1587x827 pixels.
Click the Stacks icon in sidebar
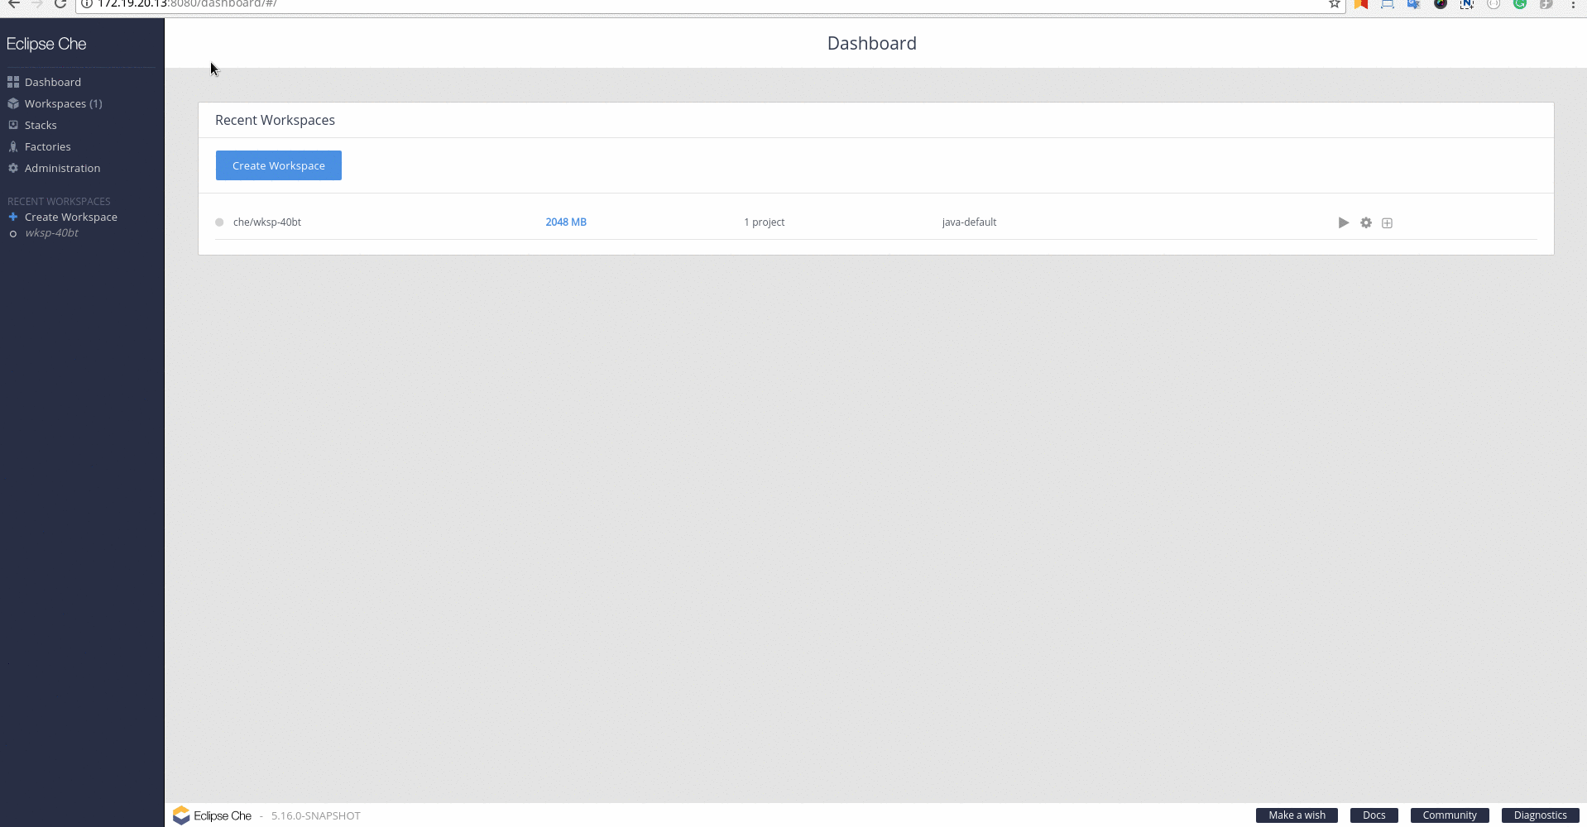tap(13, 125)
